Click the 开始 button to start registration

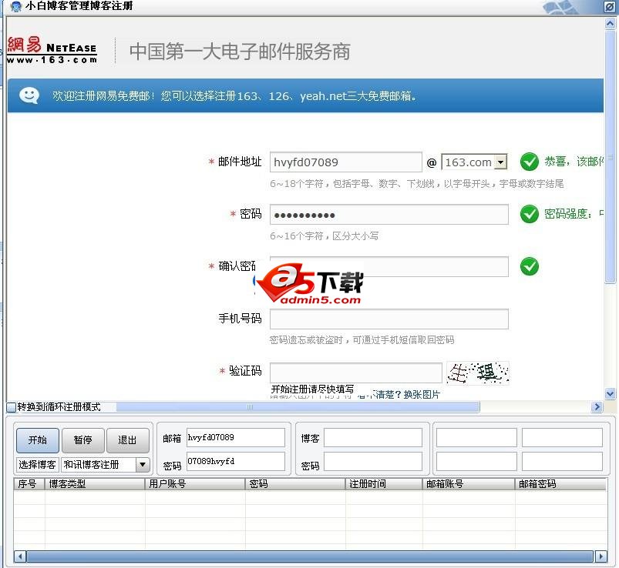pyautogui.click(x=36, y=440)
